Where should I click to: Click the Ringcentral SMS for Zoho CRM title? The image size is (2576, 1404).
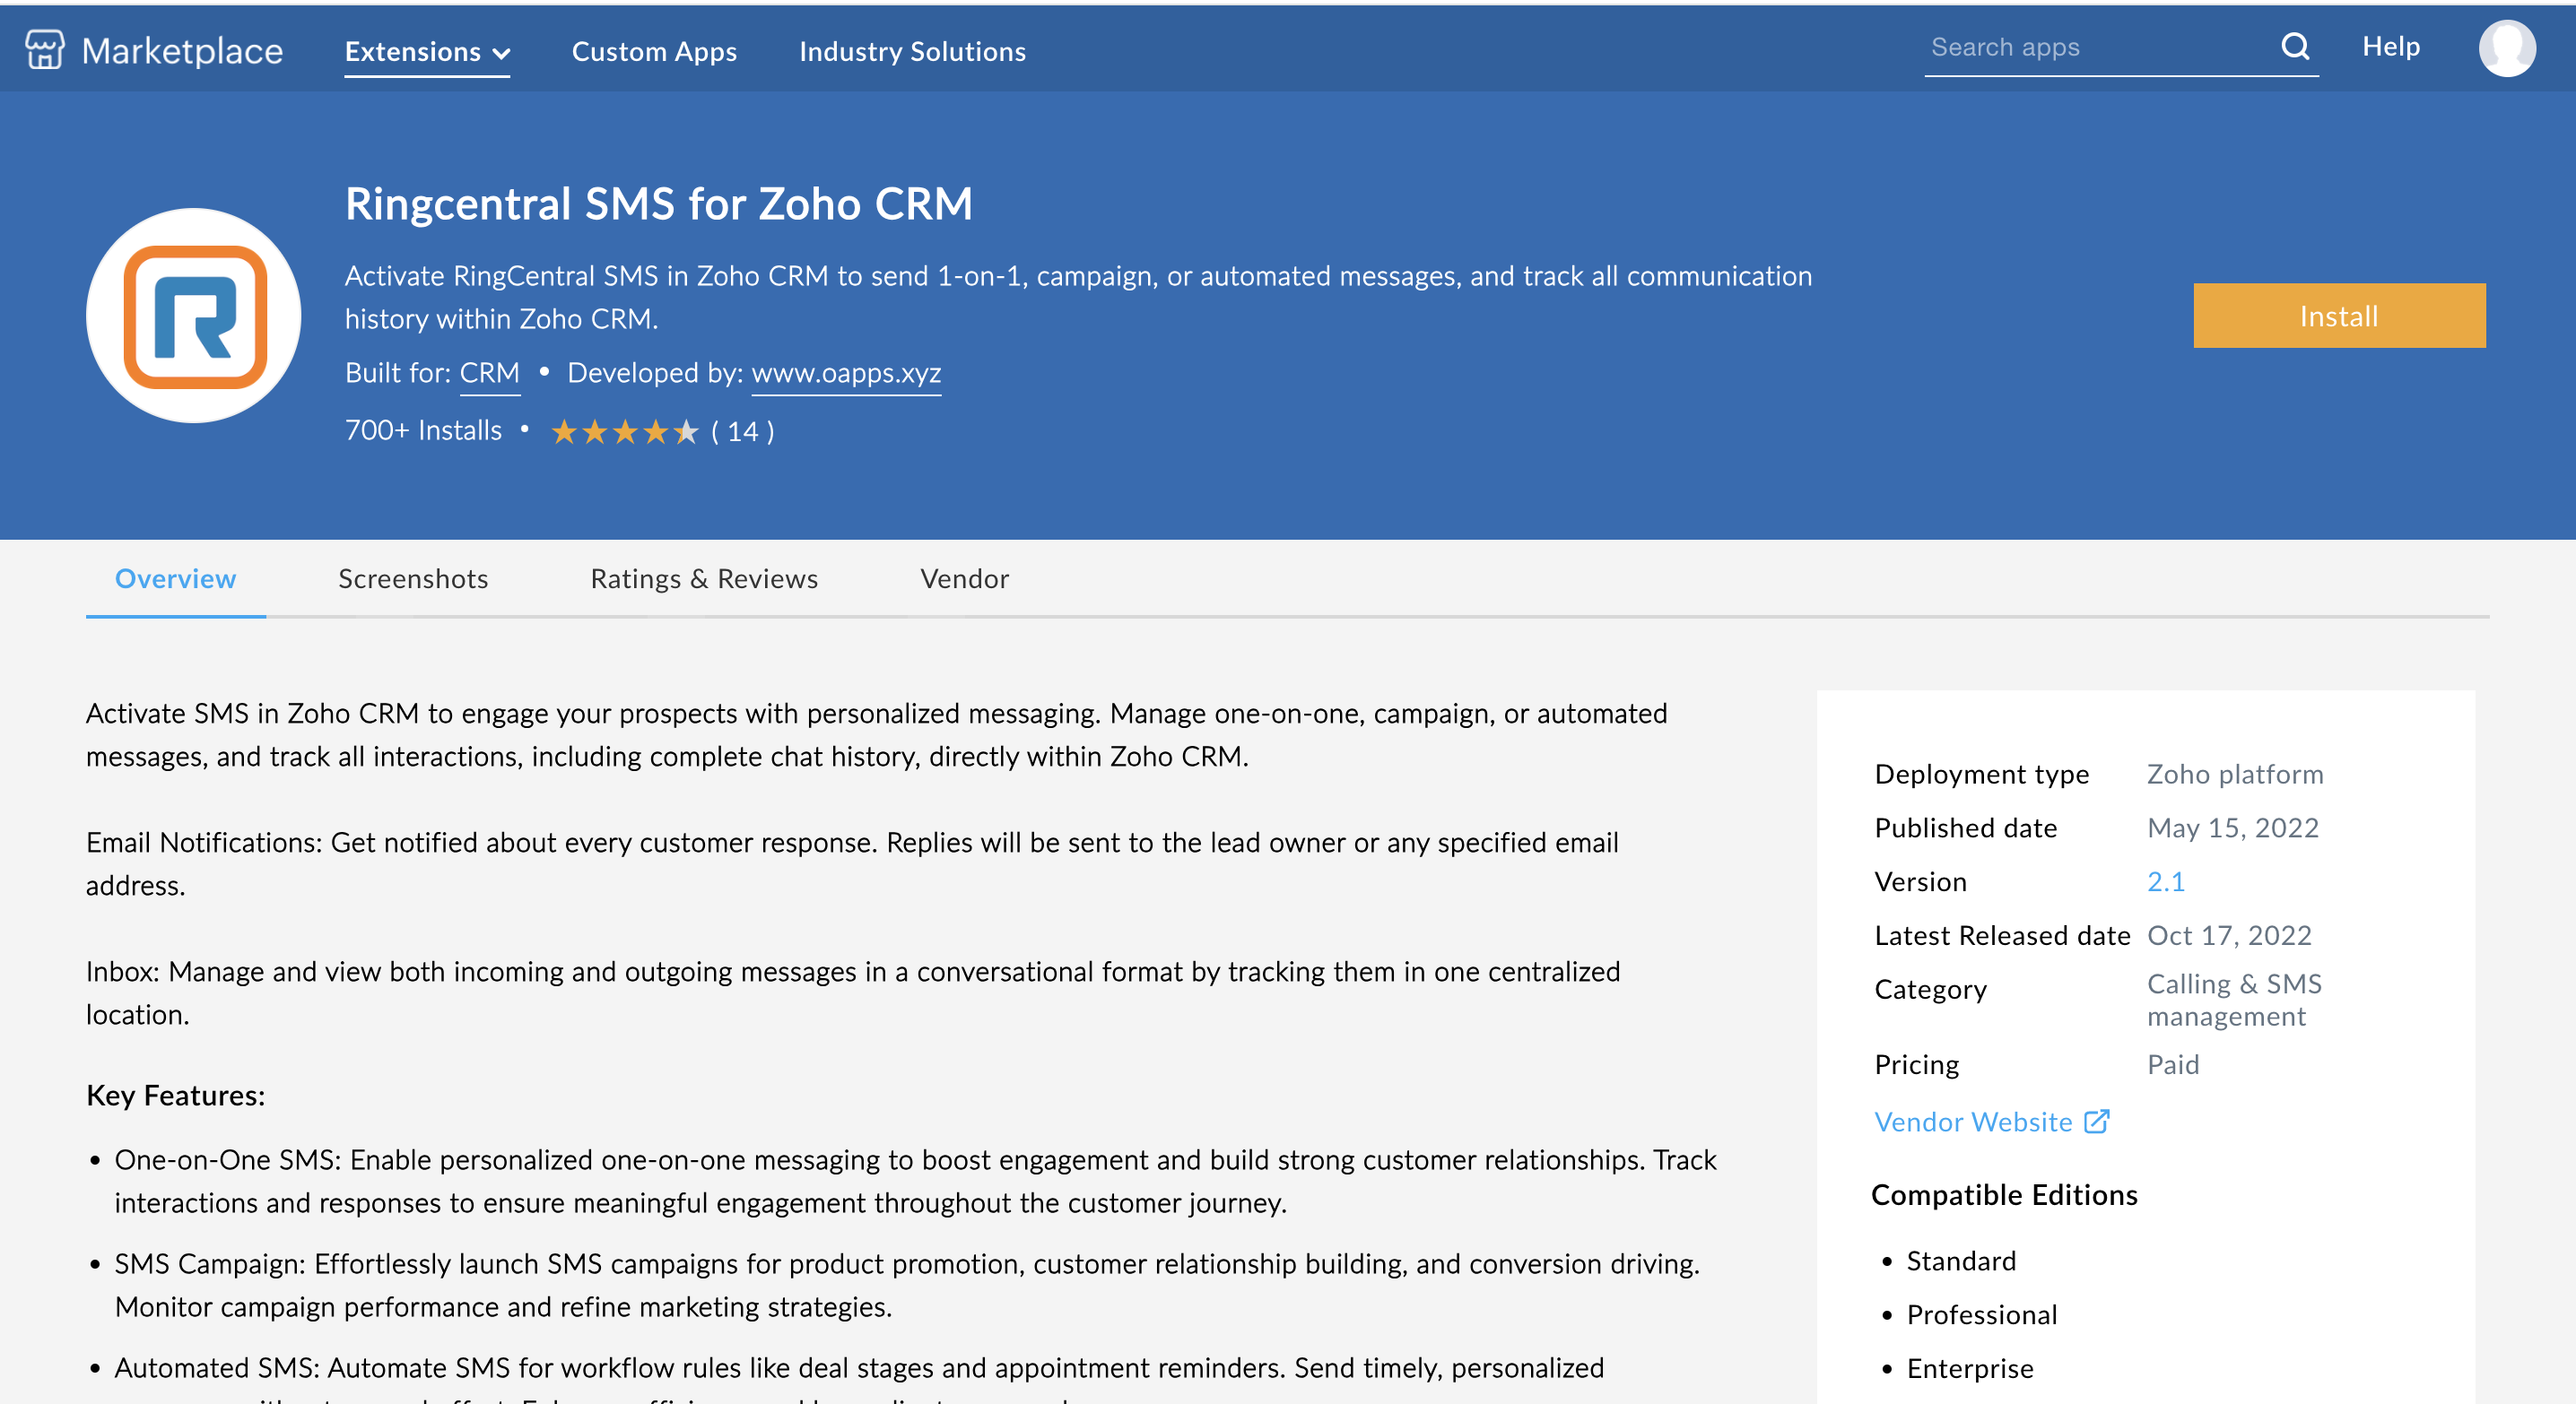658,204
